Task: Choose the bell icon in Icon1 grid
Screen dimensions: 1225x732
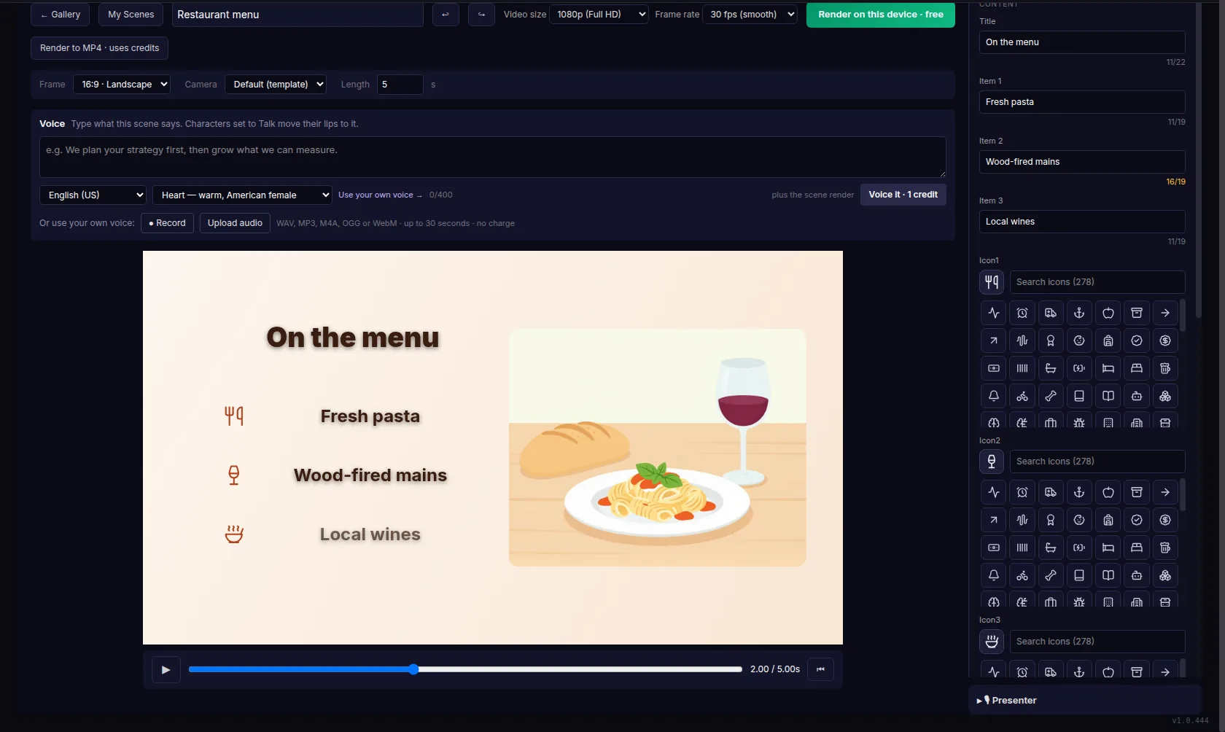Action: pyautogui.click(x=994, y=396)
